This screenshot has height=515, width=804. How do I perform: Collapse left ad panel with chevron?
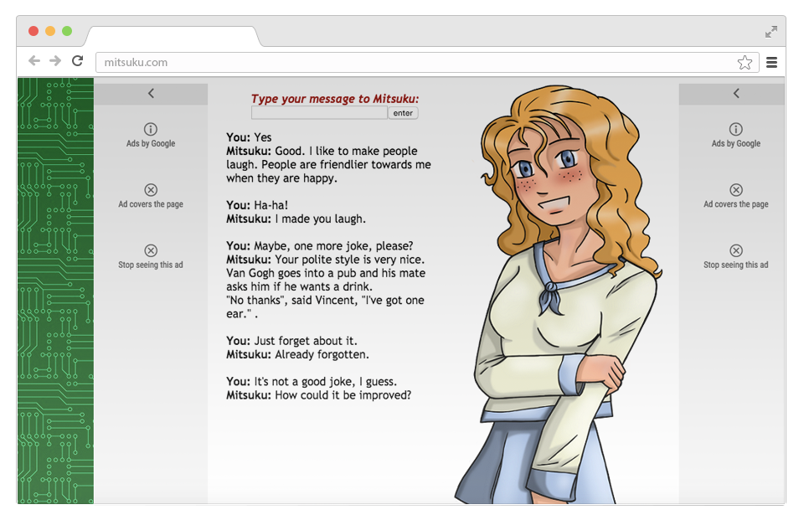click(x=151, y=94)
